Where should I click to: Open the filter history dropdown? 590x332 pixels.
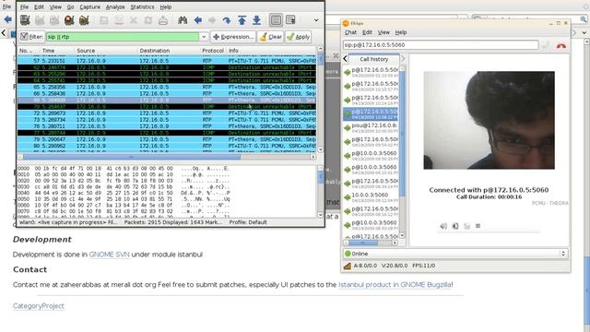click(204, 37)
